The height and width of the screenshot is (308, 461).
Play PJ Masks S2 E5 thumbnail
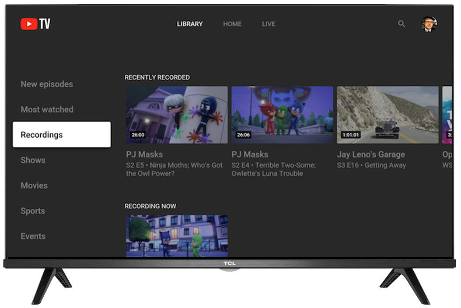[x=177, y=115]
